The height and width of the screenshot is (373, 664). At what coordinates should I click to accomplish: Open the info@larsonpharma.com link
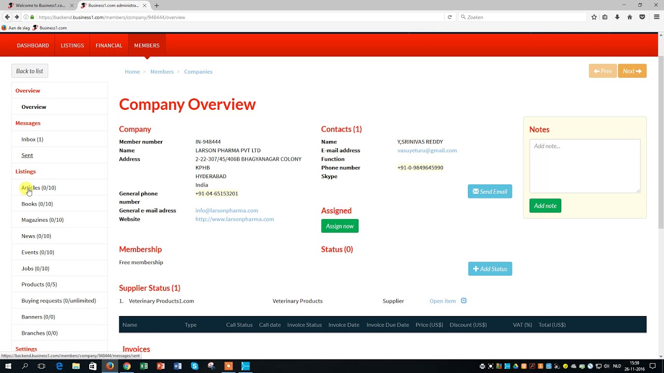point(227,210)
